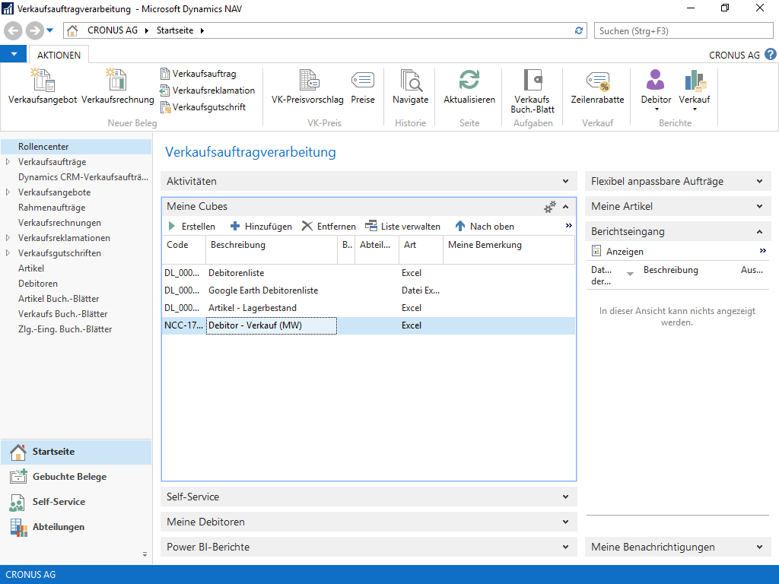The image size is (779, 584).
Task: Click Erstellen in Meine Cubes toolbar
Action: [192, 227]
